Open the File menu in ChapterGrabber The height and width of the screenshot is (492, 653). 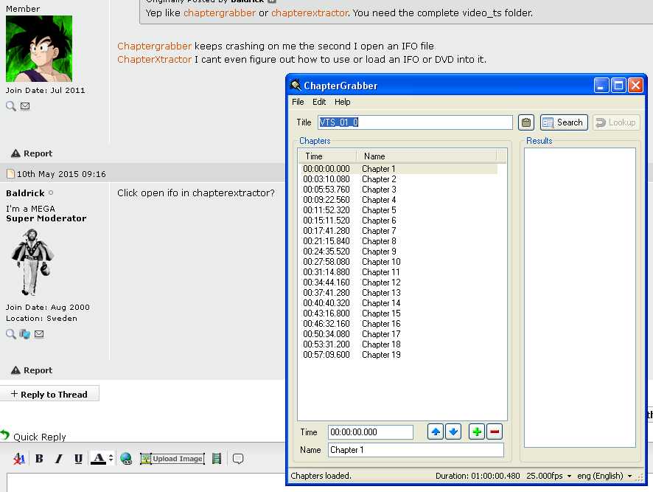coord(298,102)
